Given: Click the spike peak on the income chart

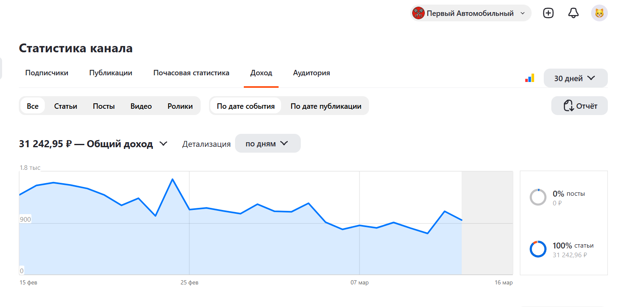Looking at the screenshot, I should (172, 179).
